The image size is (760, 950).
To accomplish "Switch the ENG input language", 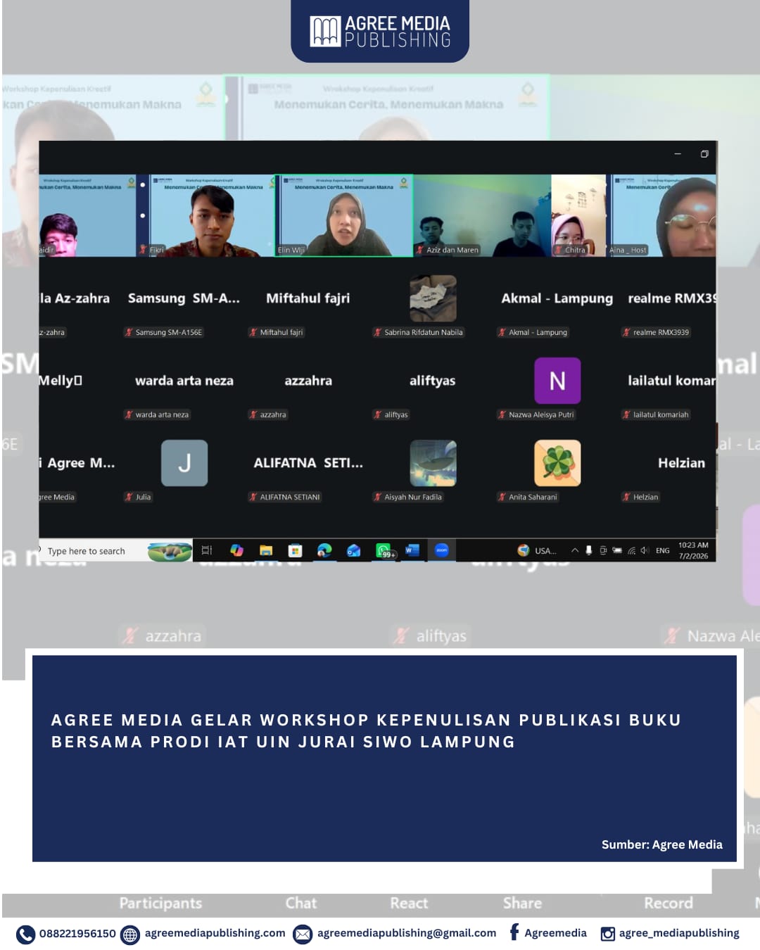I will click(x=662, y=550).
